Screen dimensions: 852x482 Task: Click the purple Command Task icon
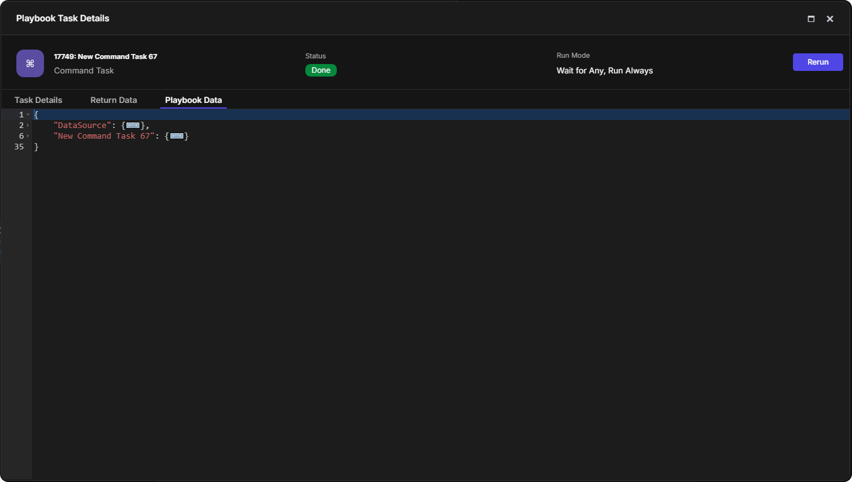coord(30,63)
